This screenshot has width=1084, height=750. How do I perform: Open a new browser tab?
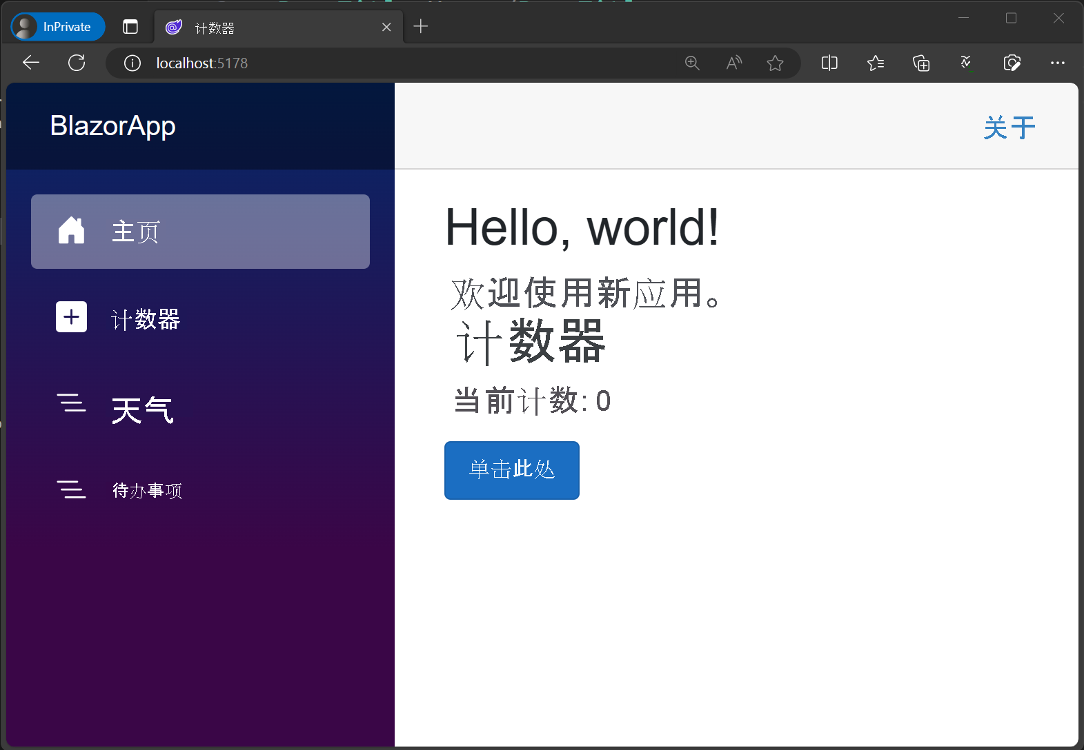pos(421,26)
